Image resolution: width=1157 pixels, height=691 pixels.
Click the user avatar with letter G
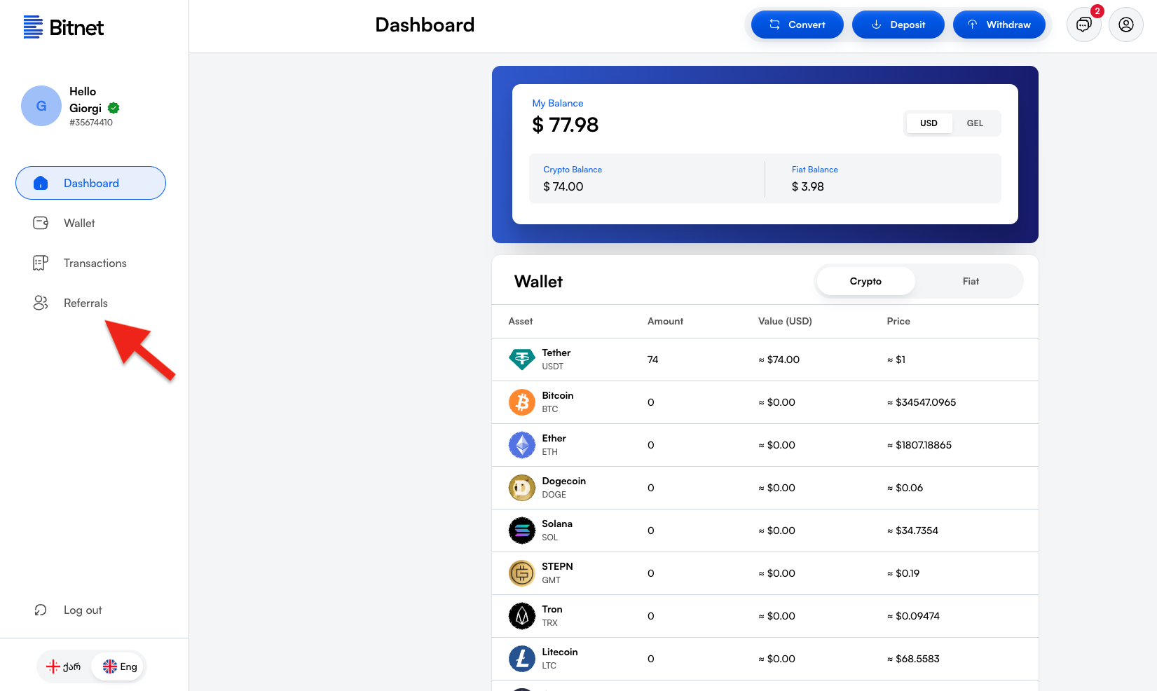(x=41, y=106)
